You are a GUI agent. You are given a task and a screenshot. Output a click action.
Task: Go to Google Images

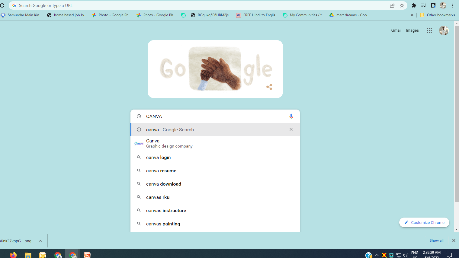click(412, 30)
